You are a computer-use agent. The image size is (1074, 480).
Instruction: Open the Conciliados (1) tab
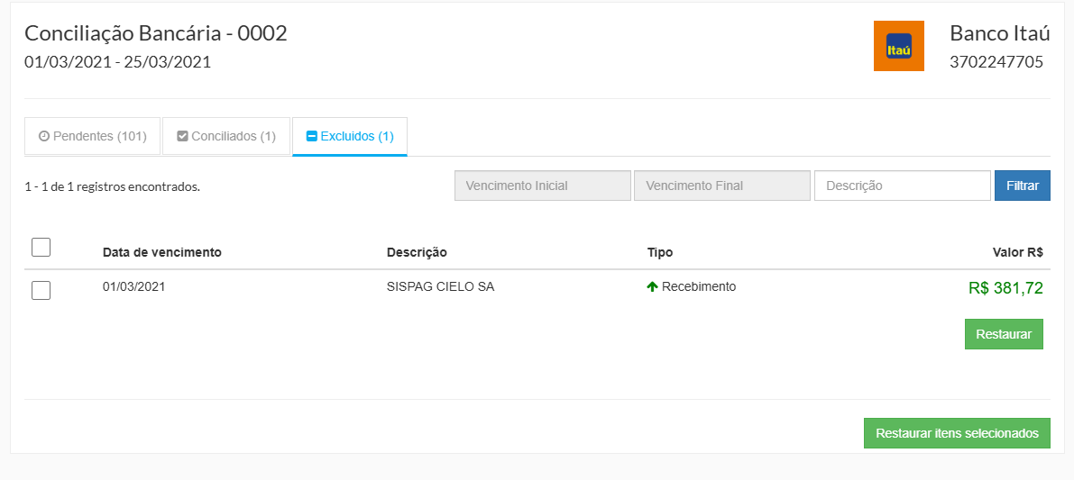click(226, 137)
